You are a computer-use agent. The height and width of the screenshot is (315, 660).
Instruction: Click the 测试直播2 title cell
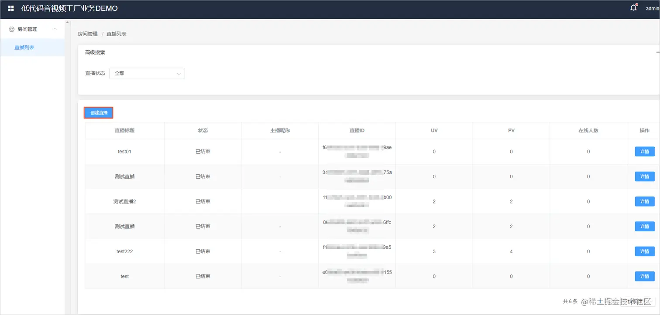[124, 202]
